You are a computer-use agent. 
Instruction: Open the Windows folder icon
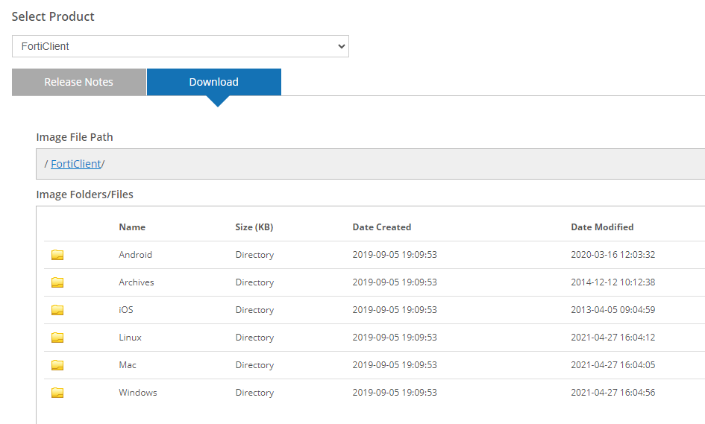pyautogui.click(x=57, y=393)
